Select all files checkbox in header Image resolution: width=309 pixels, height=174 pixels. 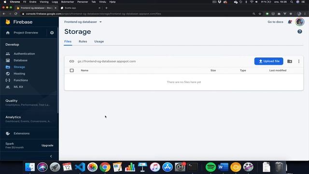(x=72, y=71)
